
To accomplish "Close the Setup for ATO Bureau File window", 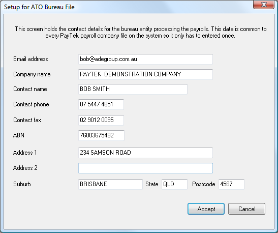I will [264, 5].
